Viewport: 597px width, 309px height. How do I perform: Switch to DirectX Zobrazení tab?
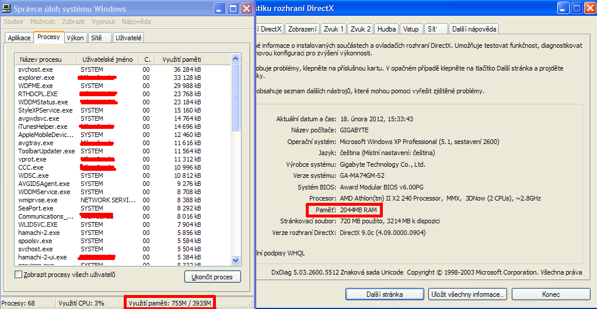[302, 29]
